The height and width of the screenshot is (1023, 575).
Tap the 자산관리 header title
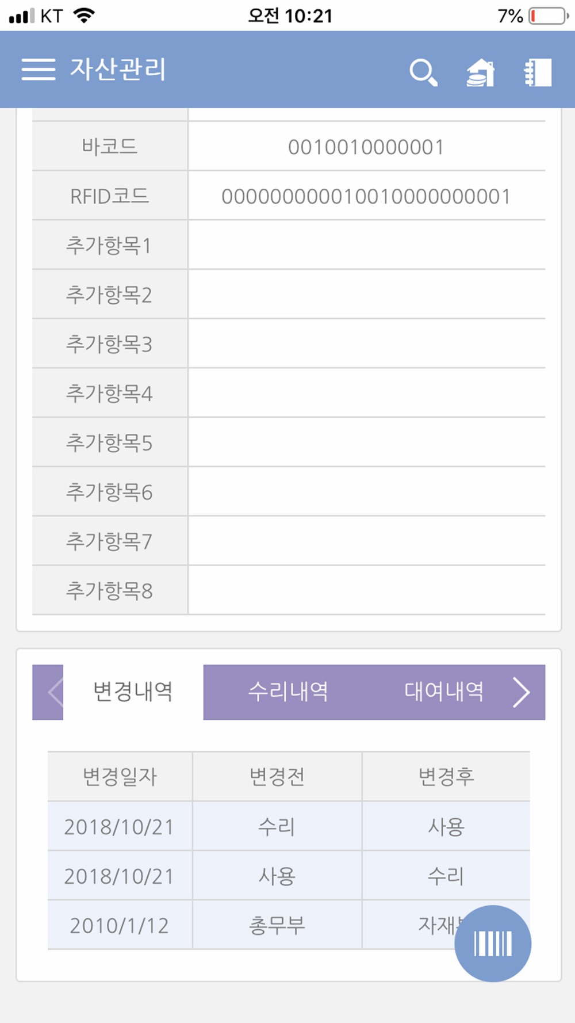pos(118,70)
